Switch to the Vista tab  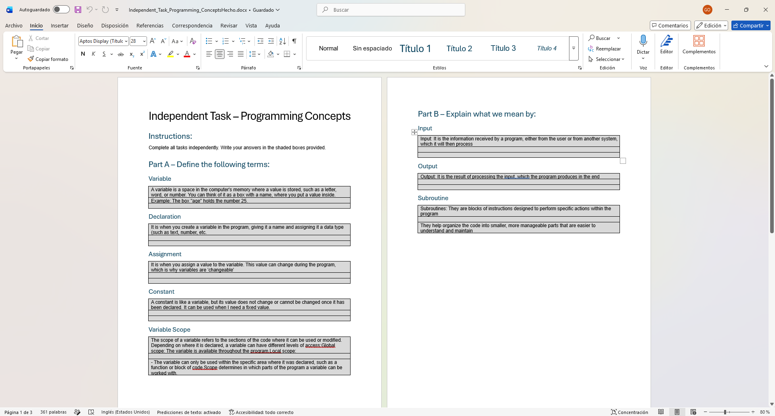coord(251,25)
